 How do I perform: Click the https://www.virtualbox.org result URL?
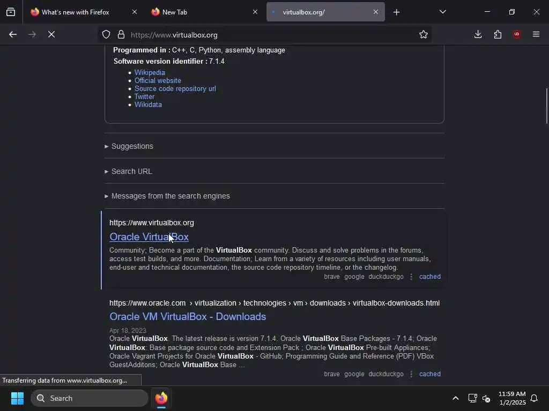tap(152, 223)
